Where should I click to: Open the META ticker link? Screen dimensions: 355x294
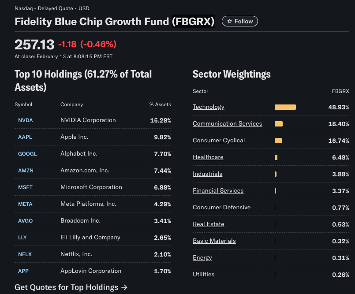[x=25, y=204]
